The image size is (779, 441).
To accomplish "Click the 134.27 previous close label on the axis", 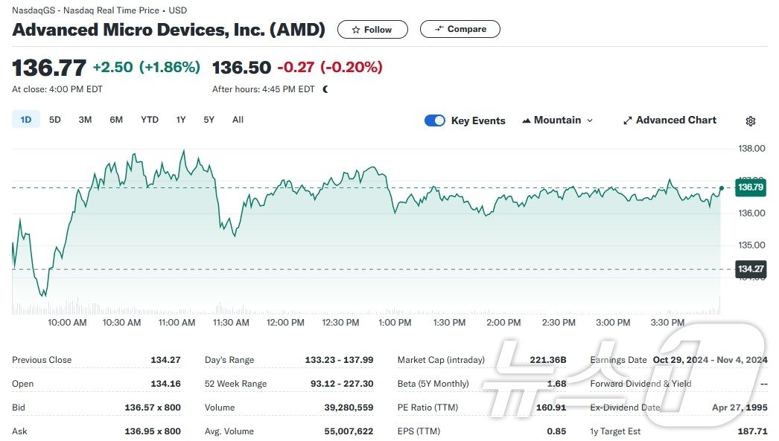I will 750,268.
